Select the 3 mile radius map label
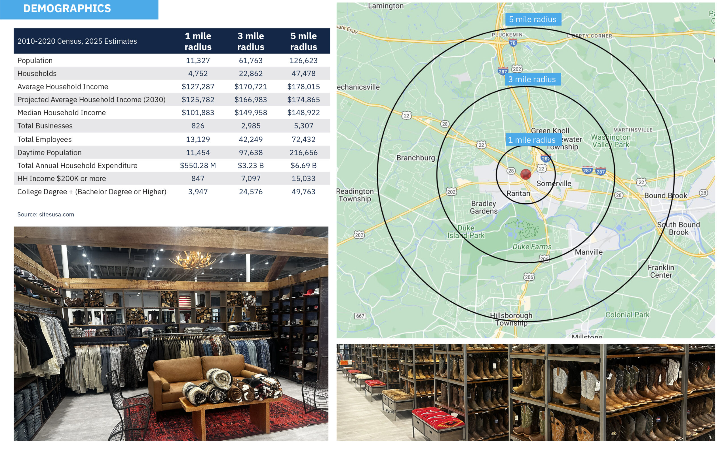The width and height of the screenshot is (726, 450). coord(532,80)
